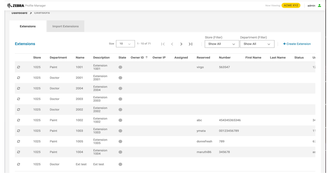The image size is (327, 180).
Task: Click the reserved value 'abc'
Action: 199,120
